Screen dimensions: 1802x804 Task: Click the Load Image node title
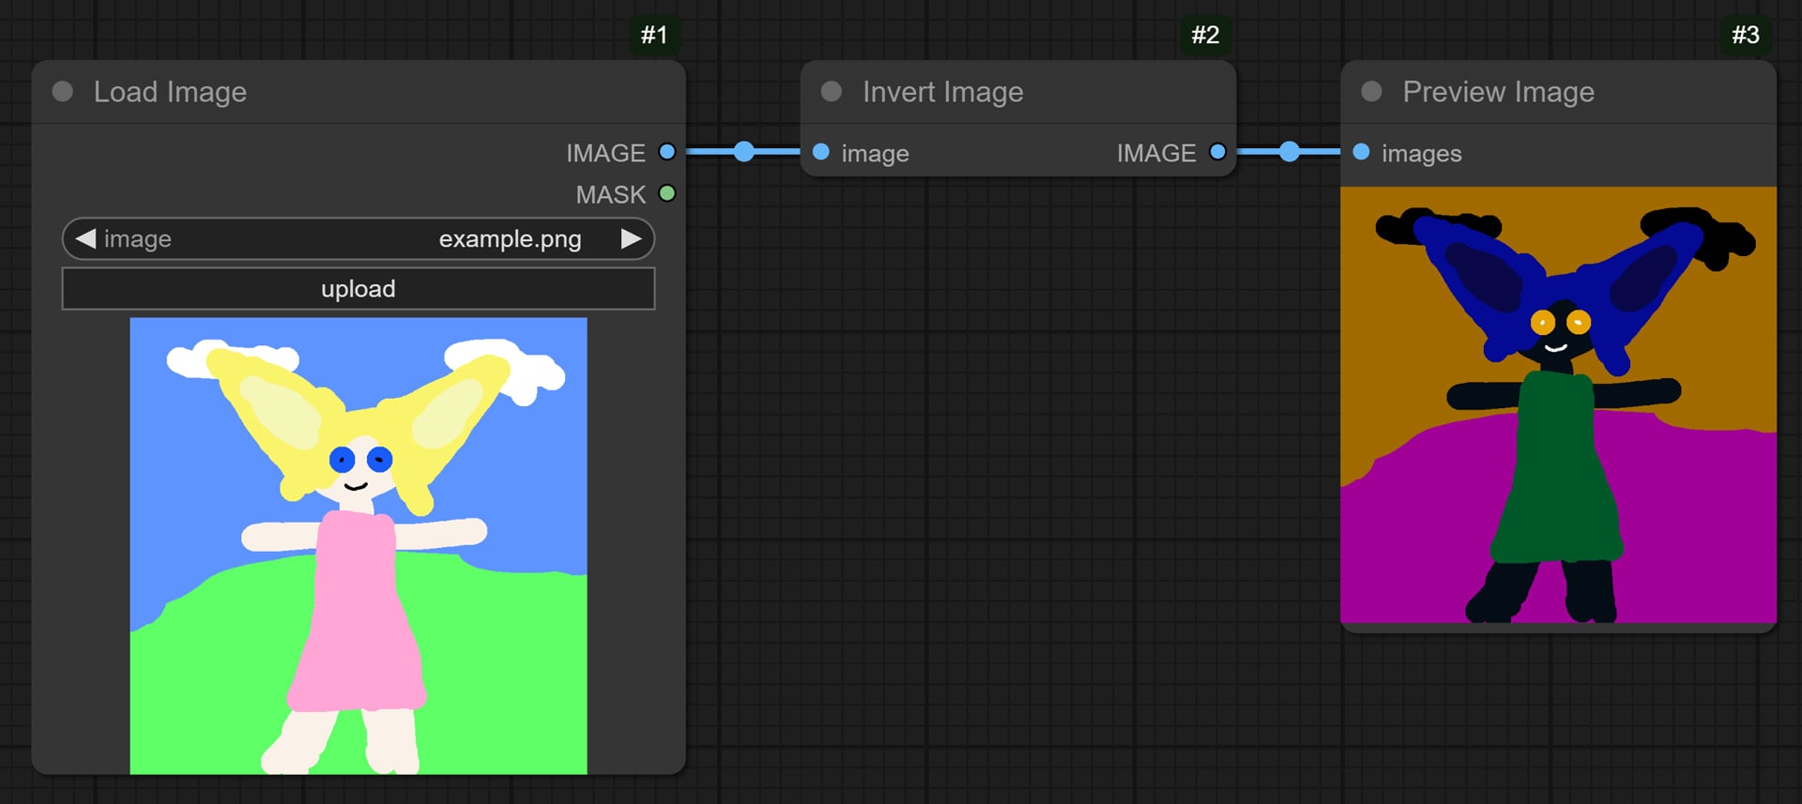170,92
